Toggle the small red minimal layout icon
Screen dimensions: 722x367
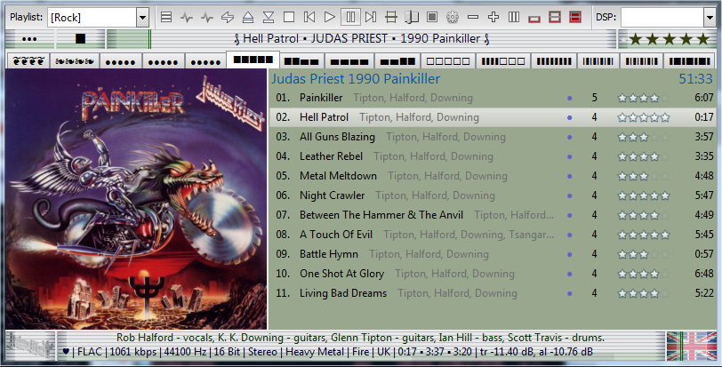tap(533, 17)
